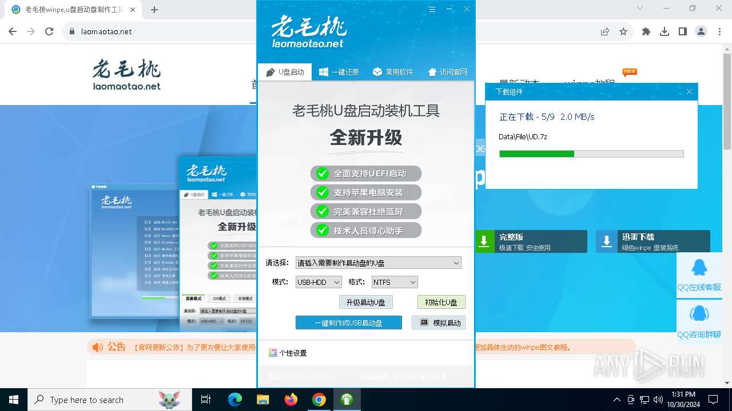Open the network icon in system tray
Viewport: 732px width, 411px height.
coord(645,400)
